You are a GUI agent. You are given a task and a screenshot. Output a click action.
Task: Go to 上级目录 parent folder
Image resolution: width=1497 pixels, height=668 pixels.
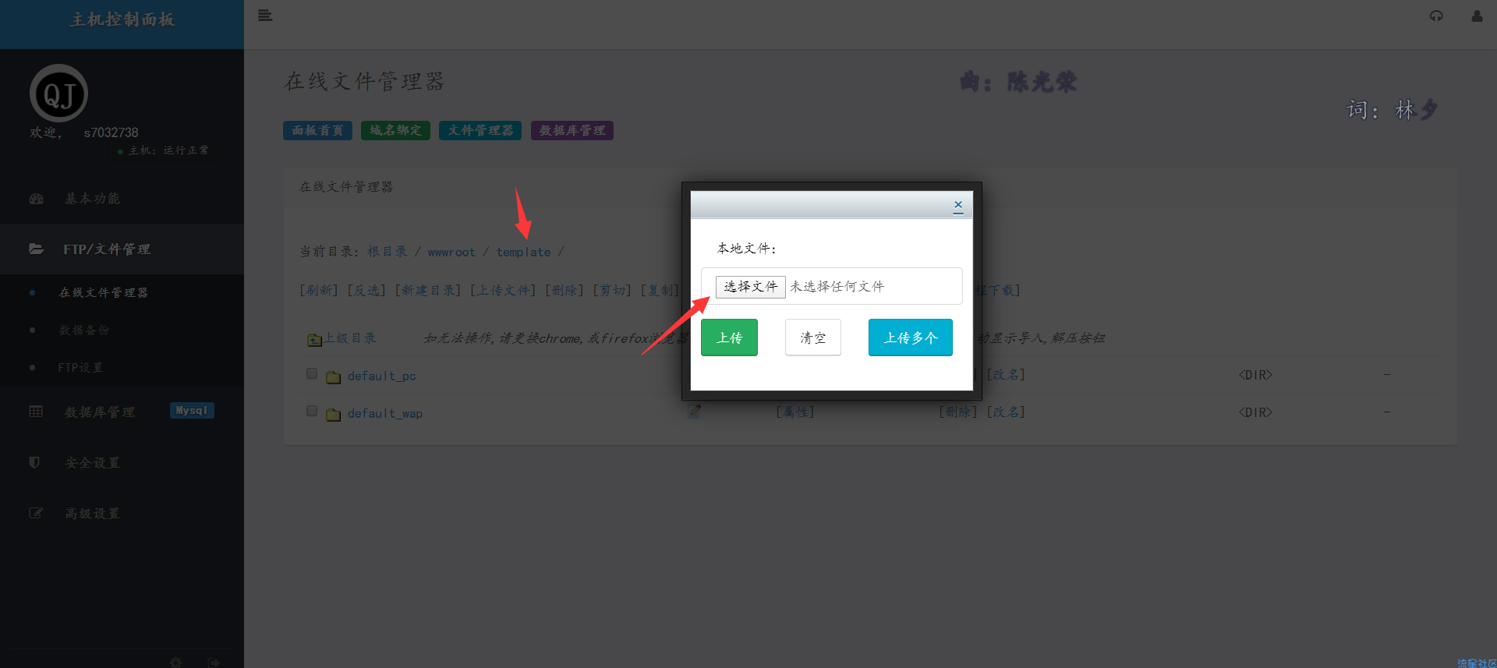tap(350, 338)
